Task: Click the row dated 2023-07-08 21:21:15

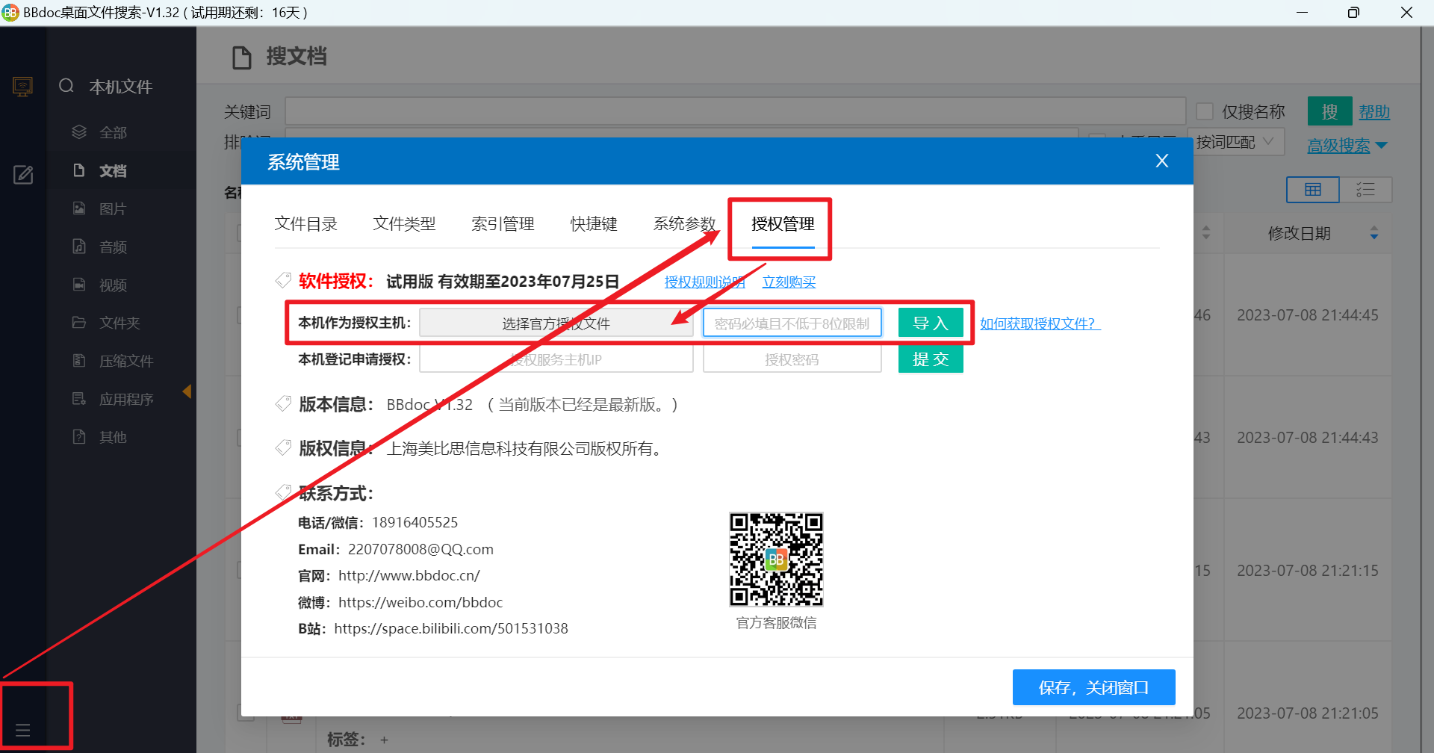Action: 1308,571
